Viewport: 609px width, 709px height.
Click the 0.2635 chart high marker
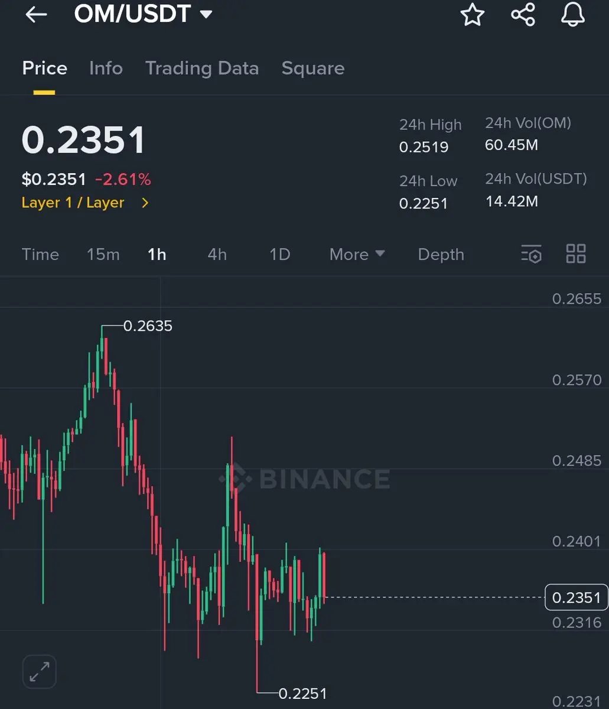point(148,326)
